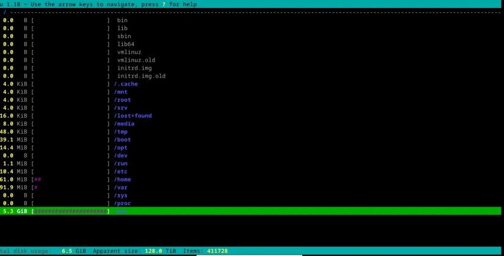Click the usage bar of /home
504x256 pixels.
pyautogui.click(x=71, y=180)
